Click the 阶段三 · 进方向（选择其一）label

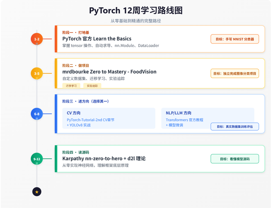tap(85, 102)
